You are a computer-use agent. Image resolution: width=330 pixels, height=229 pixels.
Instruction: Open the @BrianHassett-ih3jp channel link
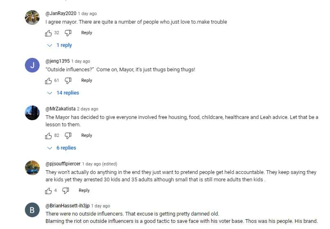67,206
